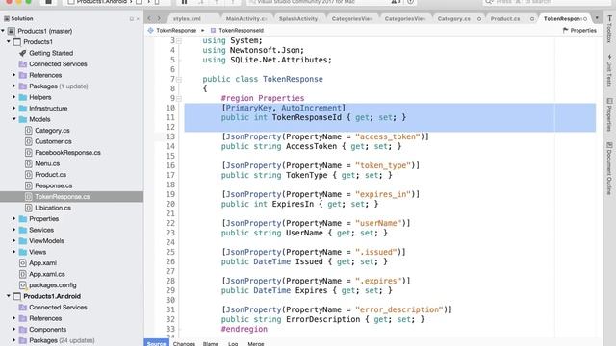616x346 pixels.
Task: Expand the ViewModels folder
Action: click(14, 241)
